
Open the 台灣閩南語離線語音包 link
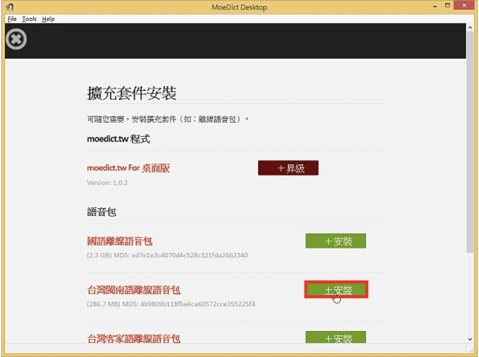click(x=134, y=290)
